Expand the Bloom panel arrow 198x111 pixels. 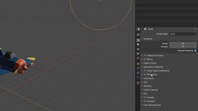(142, 59)
